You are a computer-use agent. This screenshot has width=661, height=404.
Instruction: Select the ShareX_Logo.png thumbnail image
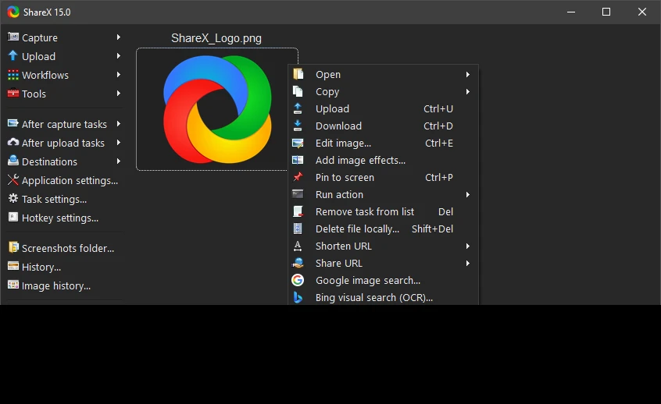[216, 109]
